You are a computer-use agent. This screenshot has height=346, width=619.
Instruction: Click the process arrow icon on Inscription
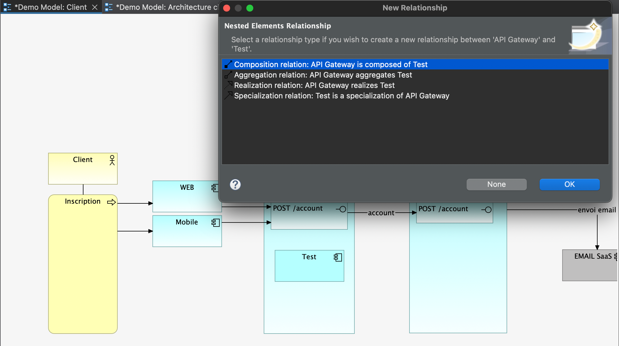[112, 202]
